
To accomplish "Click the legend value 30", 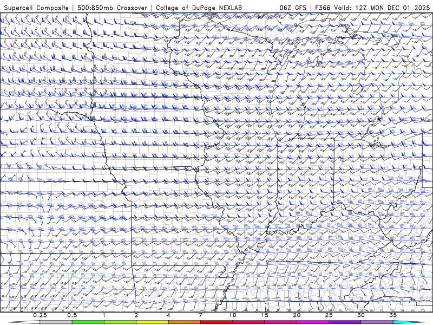I will point(361,315).
